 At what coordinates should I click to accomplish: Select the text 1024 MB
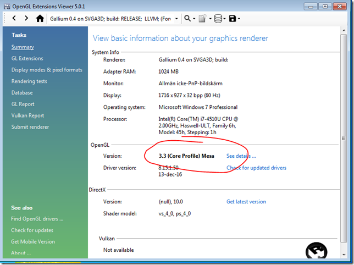pyautogui.click(x=168, y=72)
